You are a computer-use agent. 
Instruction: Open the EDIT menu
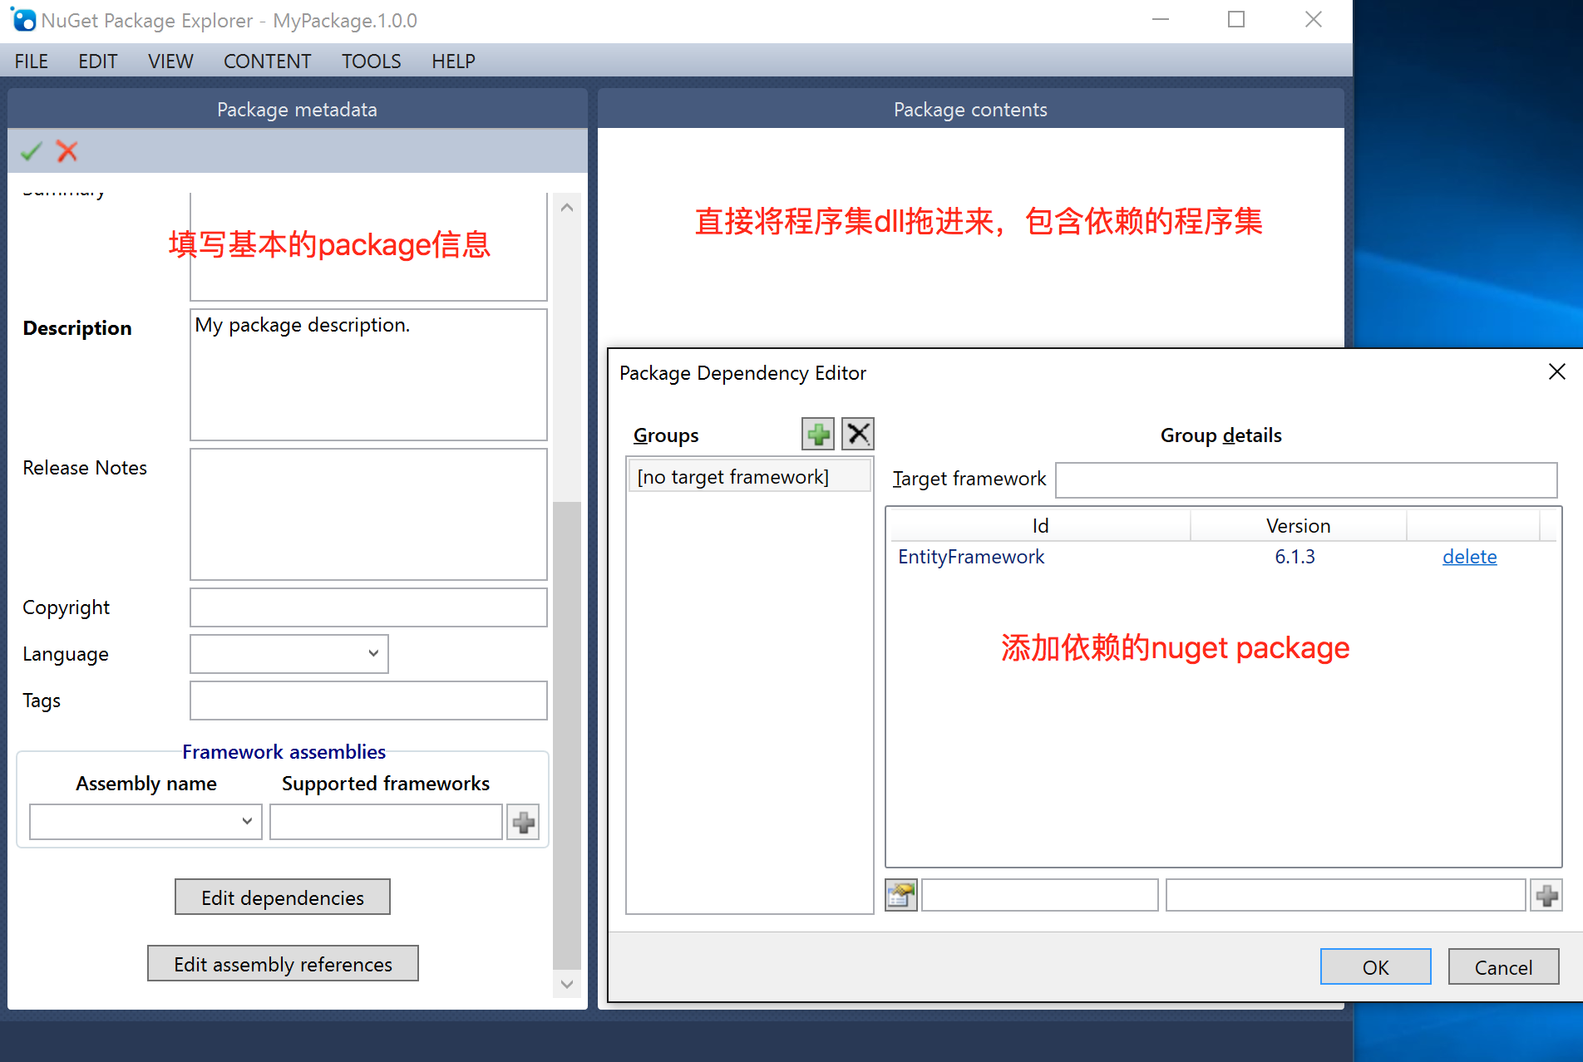pos(98,61)
